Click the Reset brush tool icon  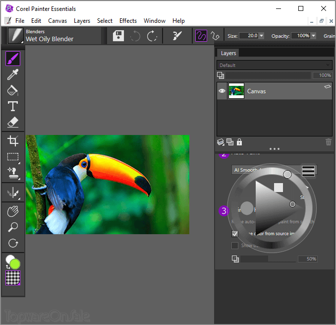pyautogui.click(x=177, y=36)
